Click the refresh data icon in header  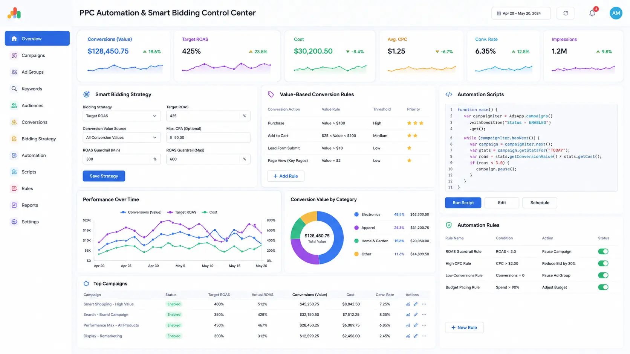click(x=565, y=13)
